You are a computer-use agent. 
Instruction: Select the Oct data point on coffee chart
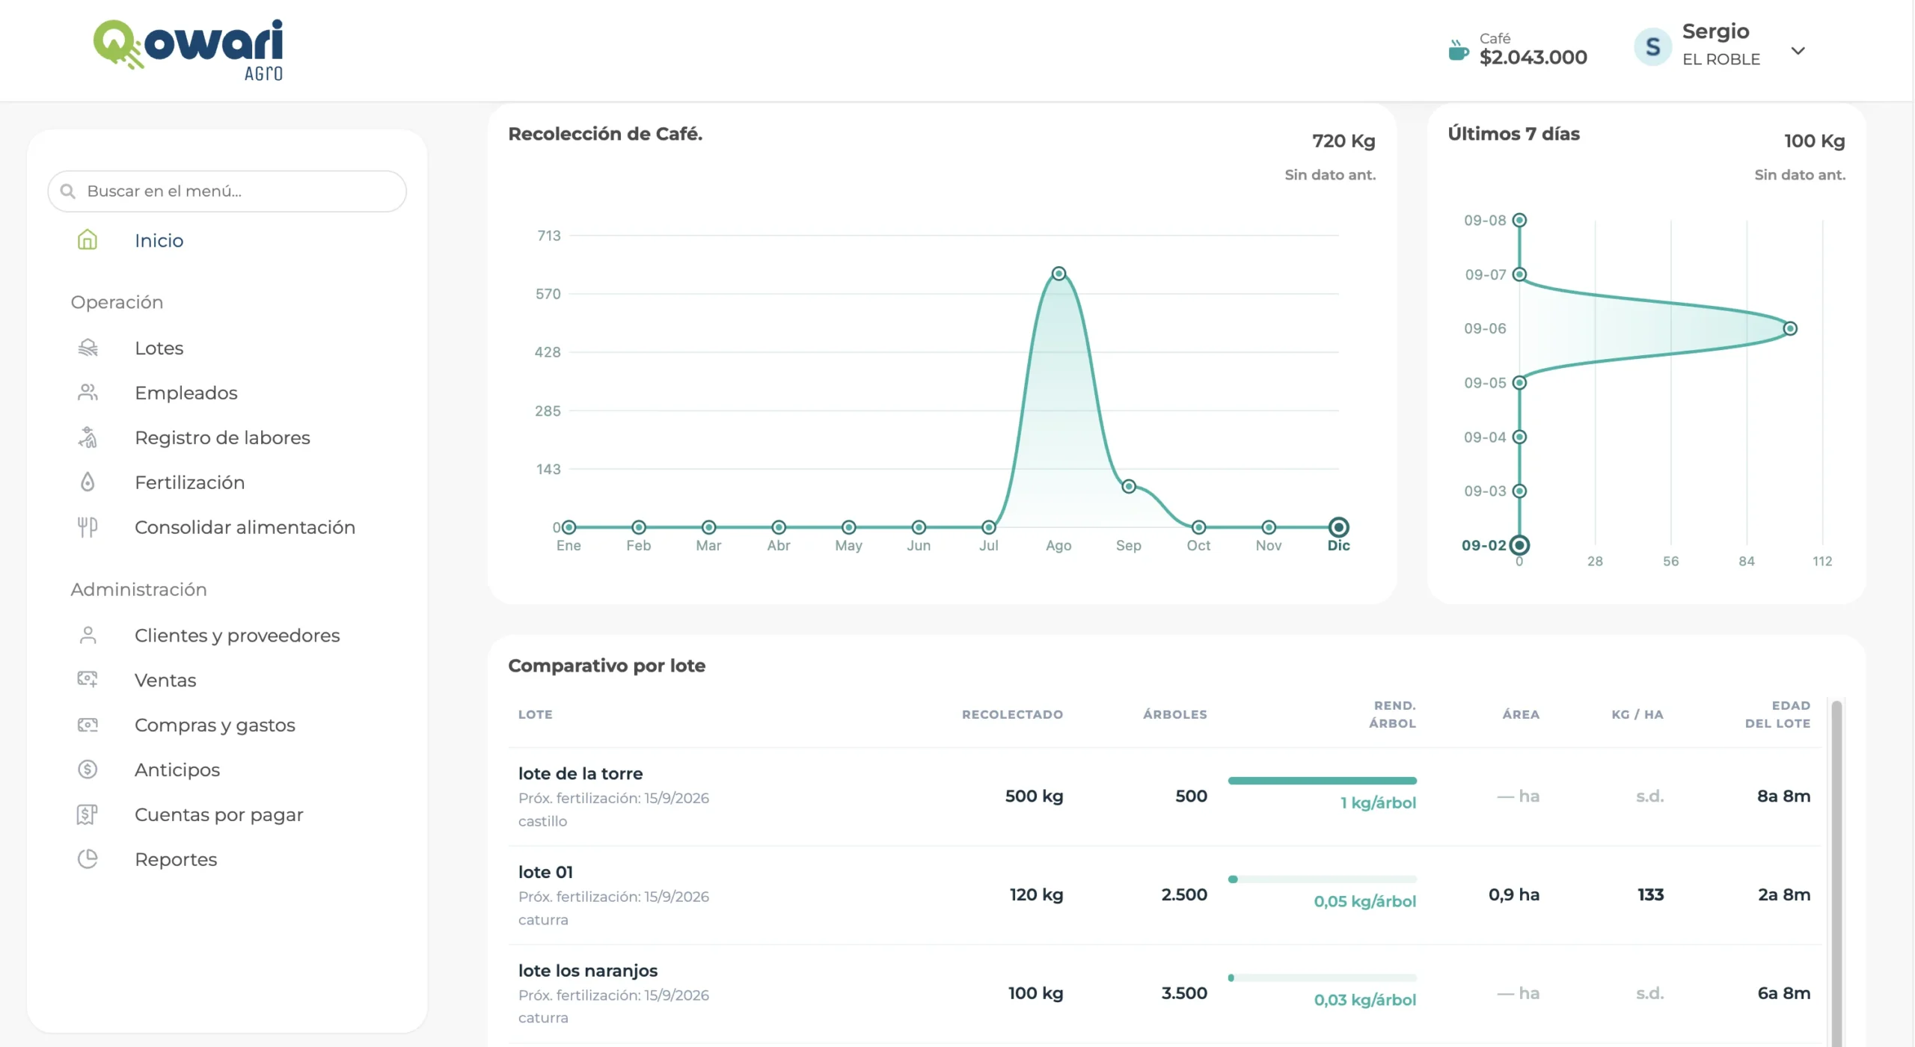pyautogui.click(x=1198, y=527)
